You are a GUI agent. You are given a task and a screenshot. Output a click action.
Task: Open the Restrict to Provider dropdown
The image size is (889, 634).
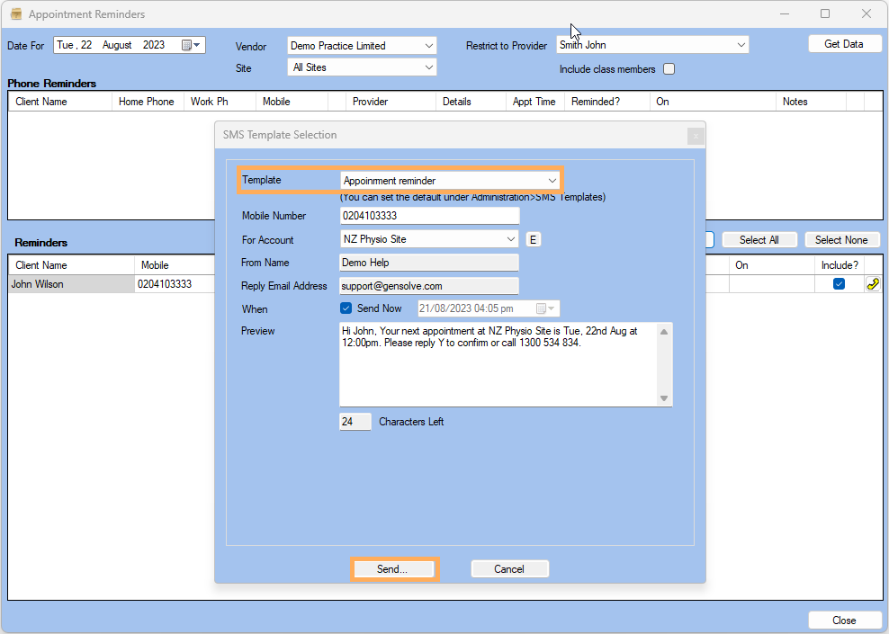[741, 45]
